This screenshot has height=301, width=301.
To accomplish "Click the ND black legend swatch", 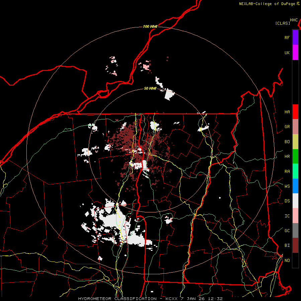I will coord(295,260).
